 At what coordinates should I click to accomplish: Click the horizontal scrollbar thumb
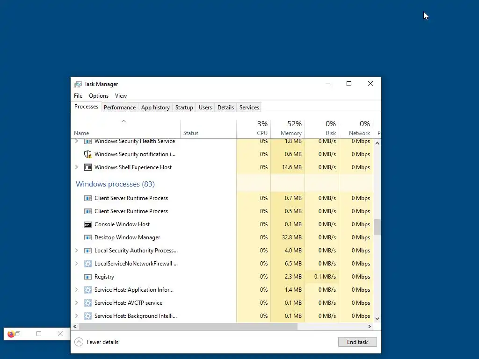pos(188,327)
